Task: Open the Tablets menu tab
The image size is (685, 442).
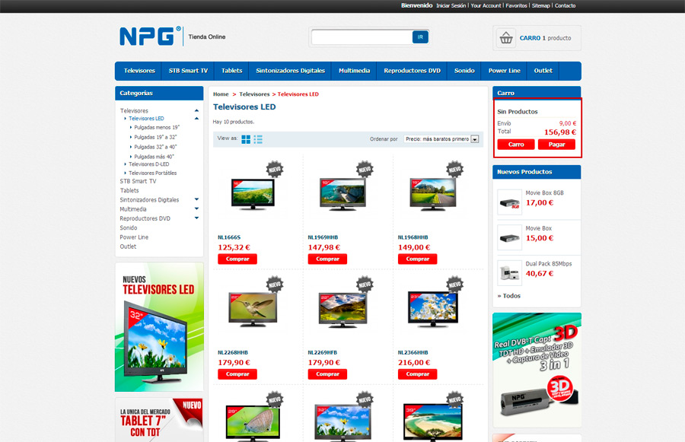Action: (x=231, y=71)
